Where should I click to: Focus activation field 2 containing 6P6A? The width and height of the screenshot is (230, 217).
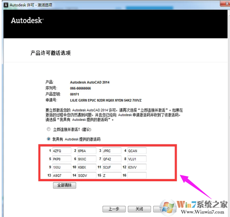87,151
